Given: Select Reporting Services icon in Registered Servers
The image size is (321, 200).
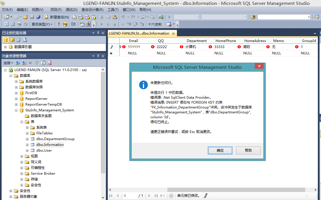Looking at the screenshot, I should pos(18,40).
